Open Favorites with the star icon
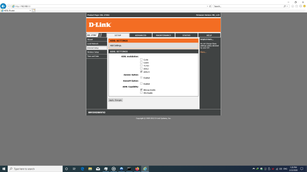Image resolution: width=307 pixels, height=172 pixels. tap(296, 6)
